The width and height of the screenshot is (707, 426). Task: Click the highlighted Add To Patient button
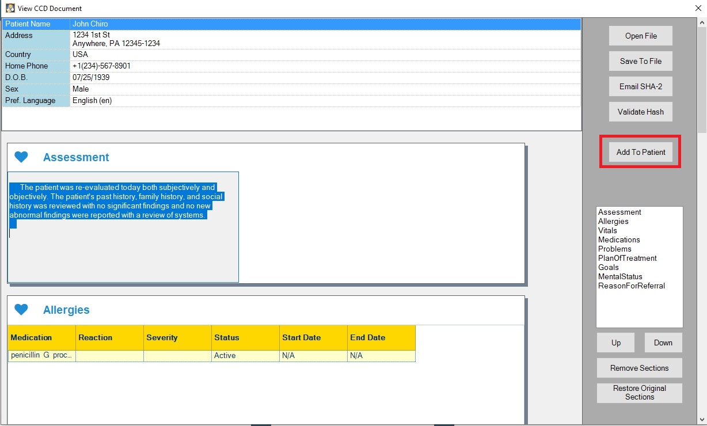(x=640, y=151)
